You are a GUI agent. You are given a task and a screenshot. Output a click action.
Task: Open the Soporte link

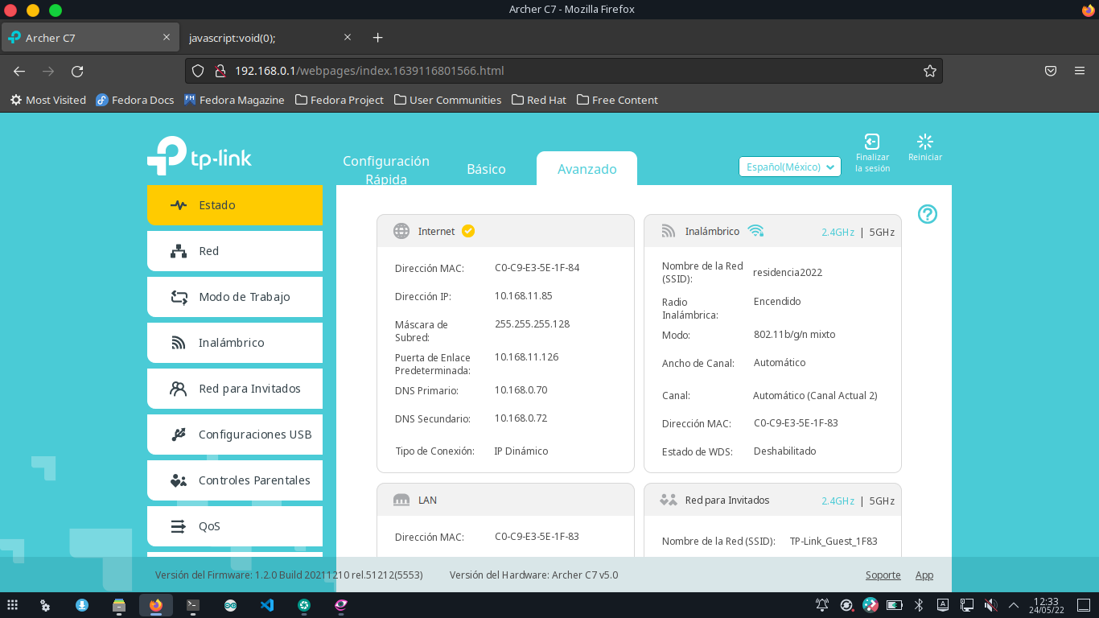tap(883, 575)
